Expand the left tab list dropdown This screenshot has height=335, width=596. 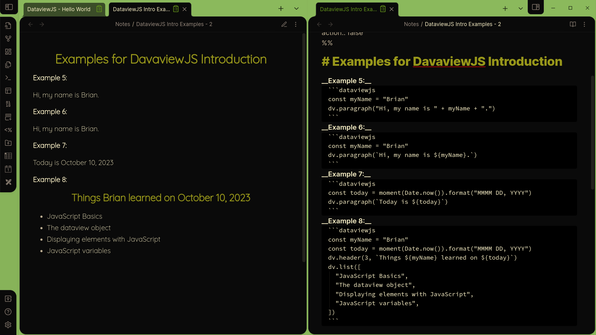point(296,9)
